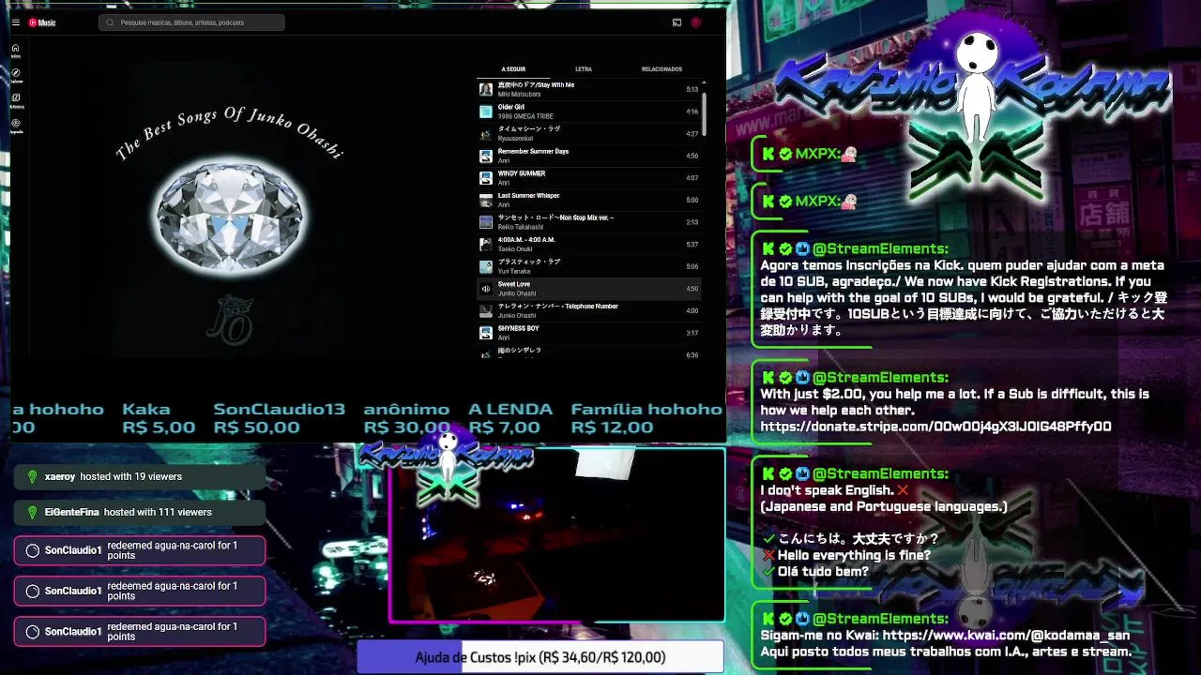Click Older Girl album thumbnail
The image size is (1201, 675).
(486, 112)
